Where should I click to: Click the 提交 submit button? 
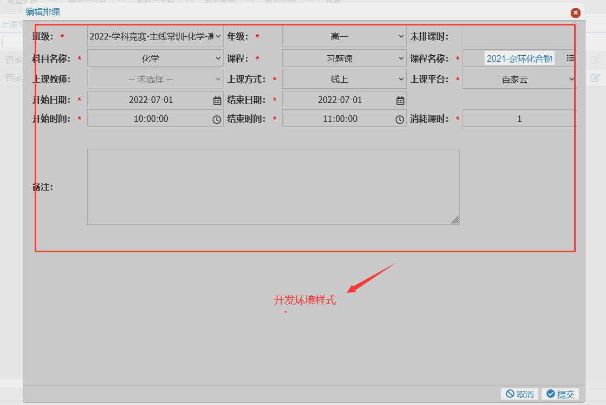coord(561,394)
